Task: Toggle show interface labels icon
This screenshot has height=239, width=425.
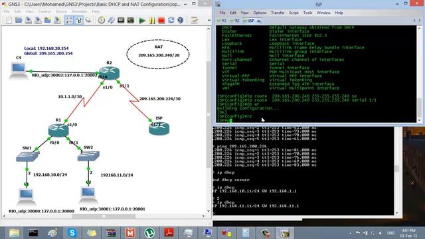Action: point(69,21)
